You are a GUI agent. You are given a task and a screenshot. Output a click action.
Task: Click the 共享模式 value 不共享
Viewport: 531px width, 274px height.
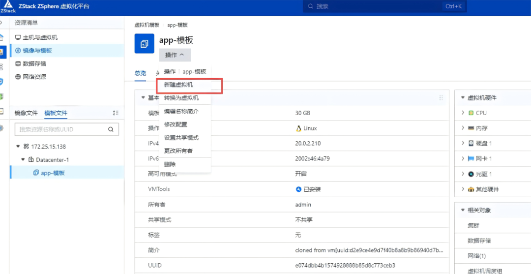304,220
